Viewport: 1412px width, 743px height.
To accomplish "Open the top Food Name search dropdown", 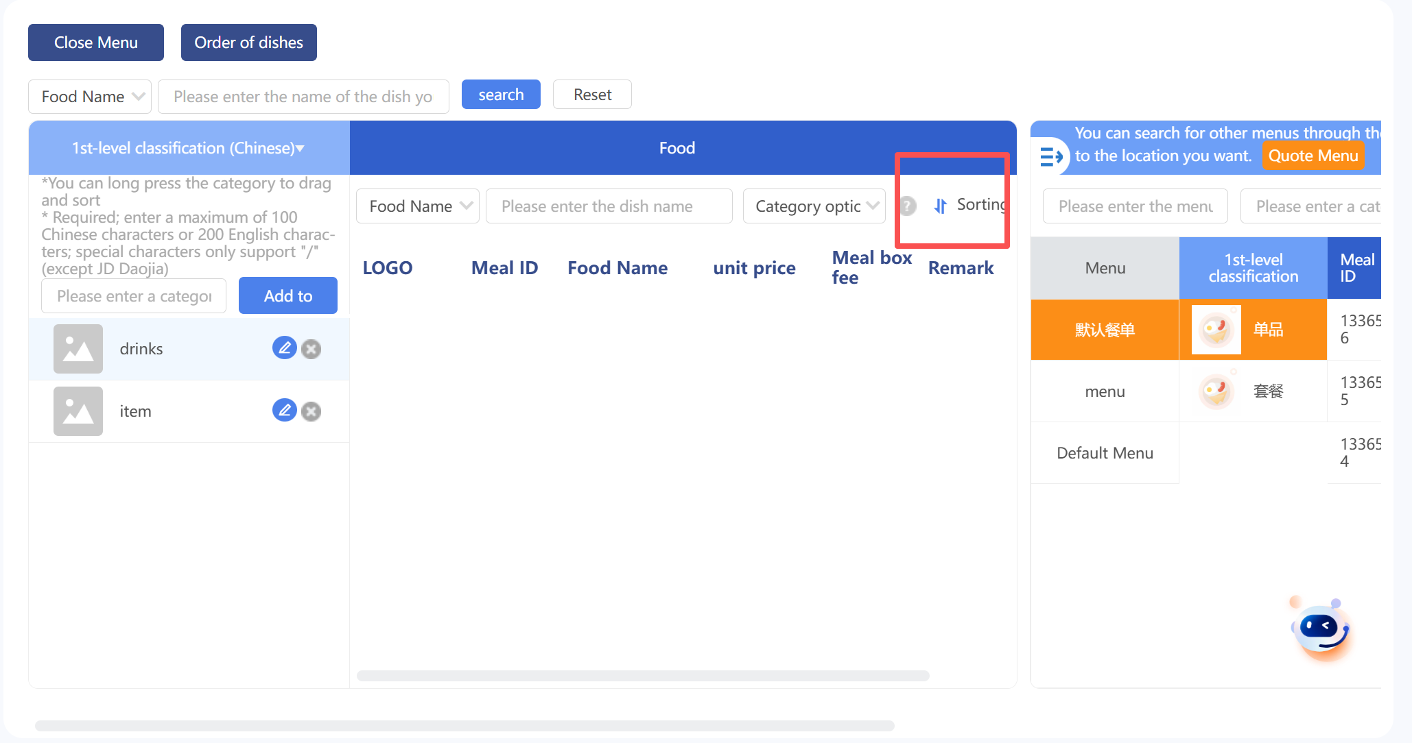I will click(90, 97).
